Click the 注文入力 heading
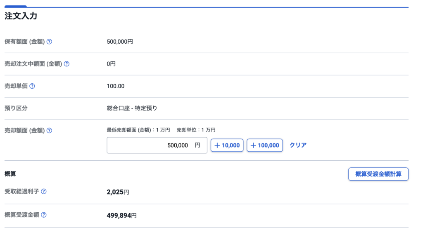 (x=21, y=16)
